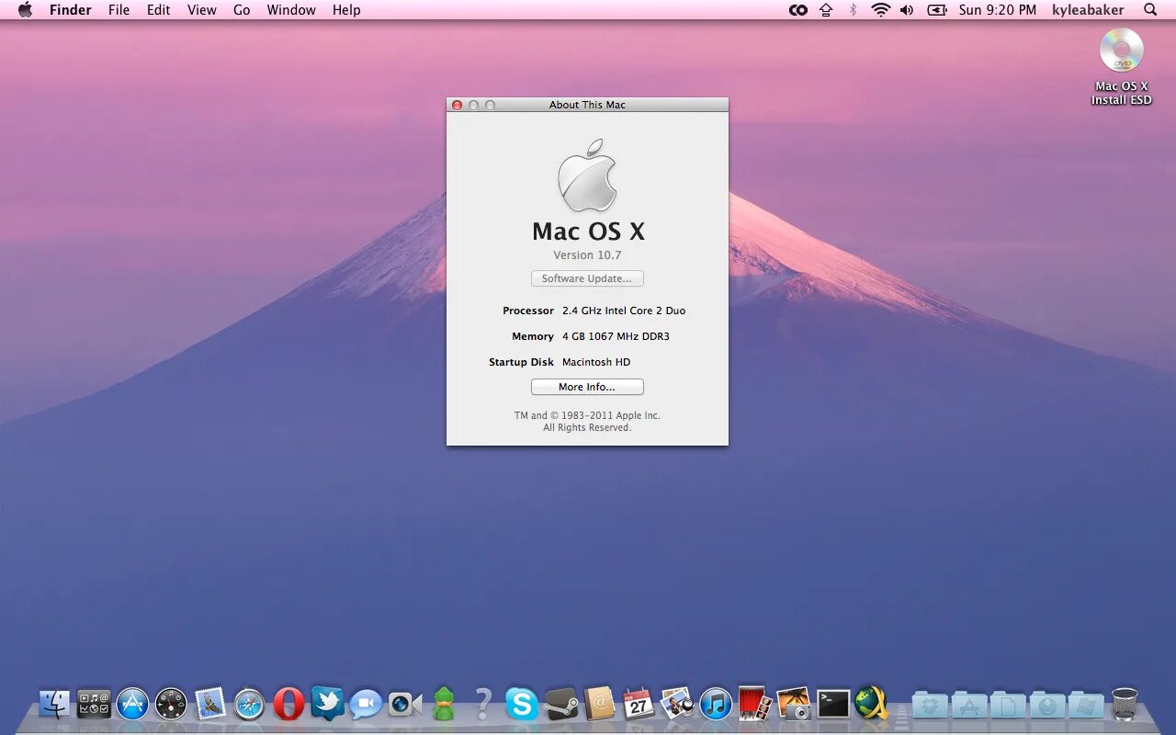Open Skype from the Dock
The width and height of the screenshot is (1176, 735).
click(x=522, y=704)
